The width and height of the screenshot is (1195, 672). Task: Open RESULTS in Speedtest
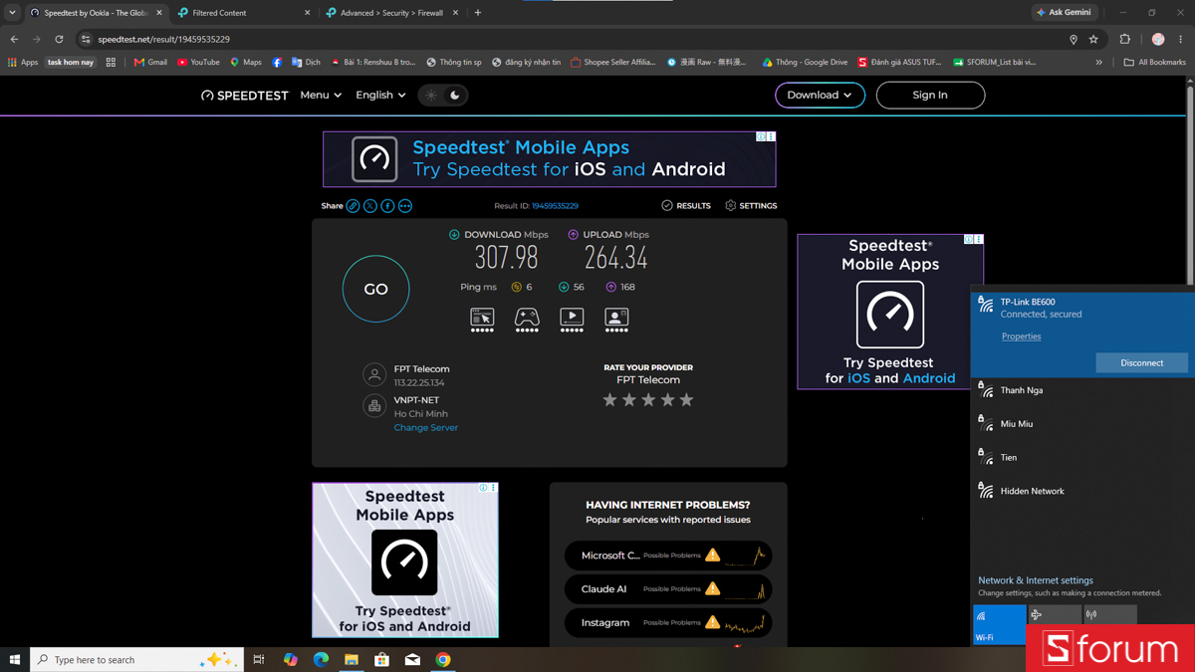point(686,206)
